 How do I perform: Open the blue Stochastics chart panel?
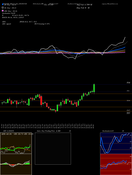(x=116, y=143)
